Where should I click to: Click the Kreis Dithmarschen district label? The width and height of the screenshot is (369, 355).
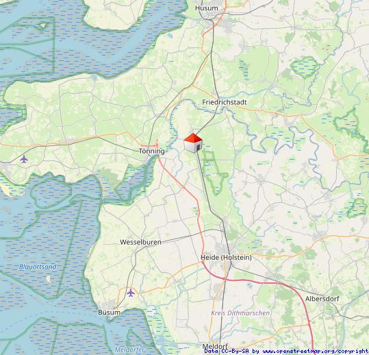pyautogui.click(x=240, y=313)
